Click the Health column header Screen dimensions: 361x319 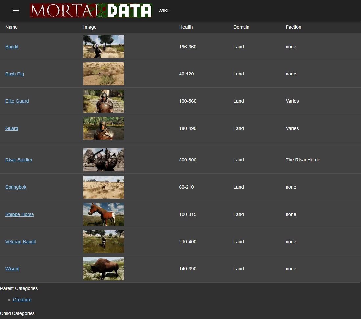pos(186,27)
